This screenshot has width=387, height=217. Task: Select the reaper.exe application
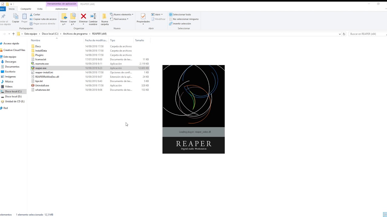point(90,68)
